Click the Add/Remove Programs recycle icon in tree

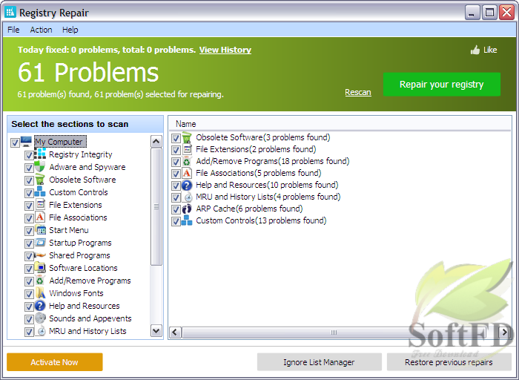[40, 281]
